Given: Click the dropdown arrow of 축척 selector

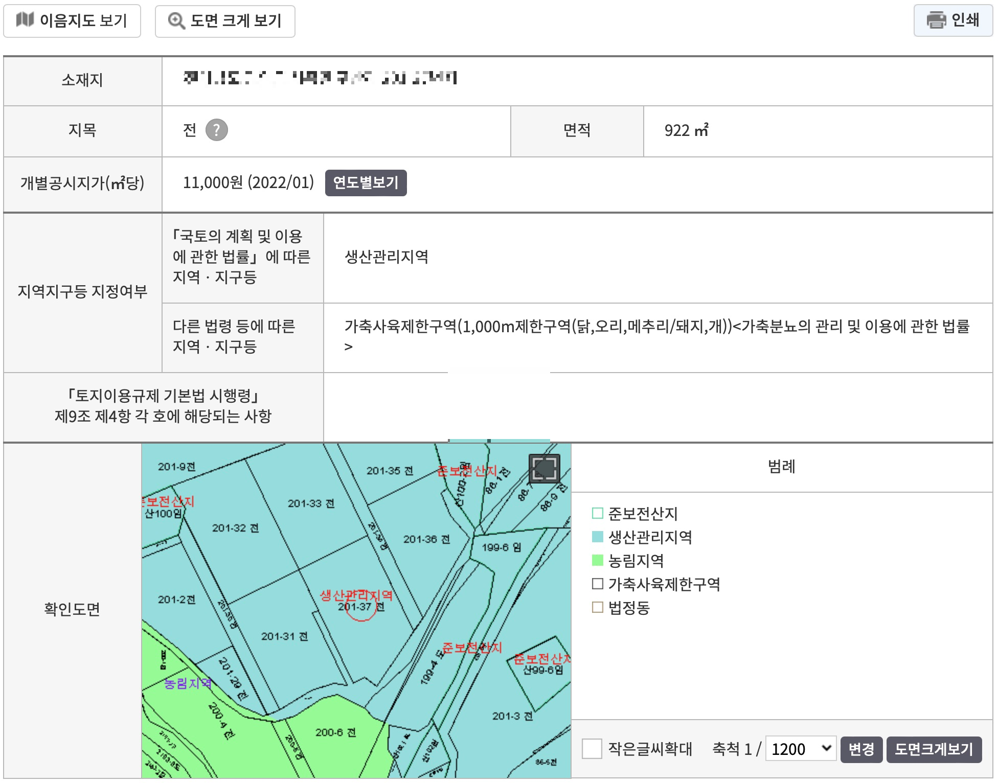Looking at the screenshot, I should (826, 748).
